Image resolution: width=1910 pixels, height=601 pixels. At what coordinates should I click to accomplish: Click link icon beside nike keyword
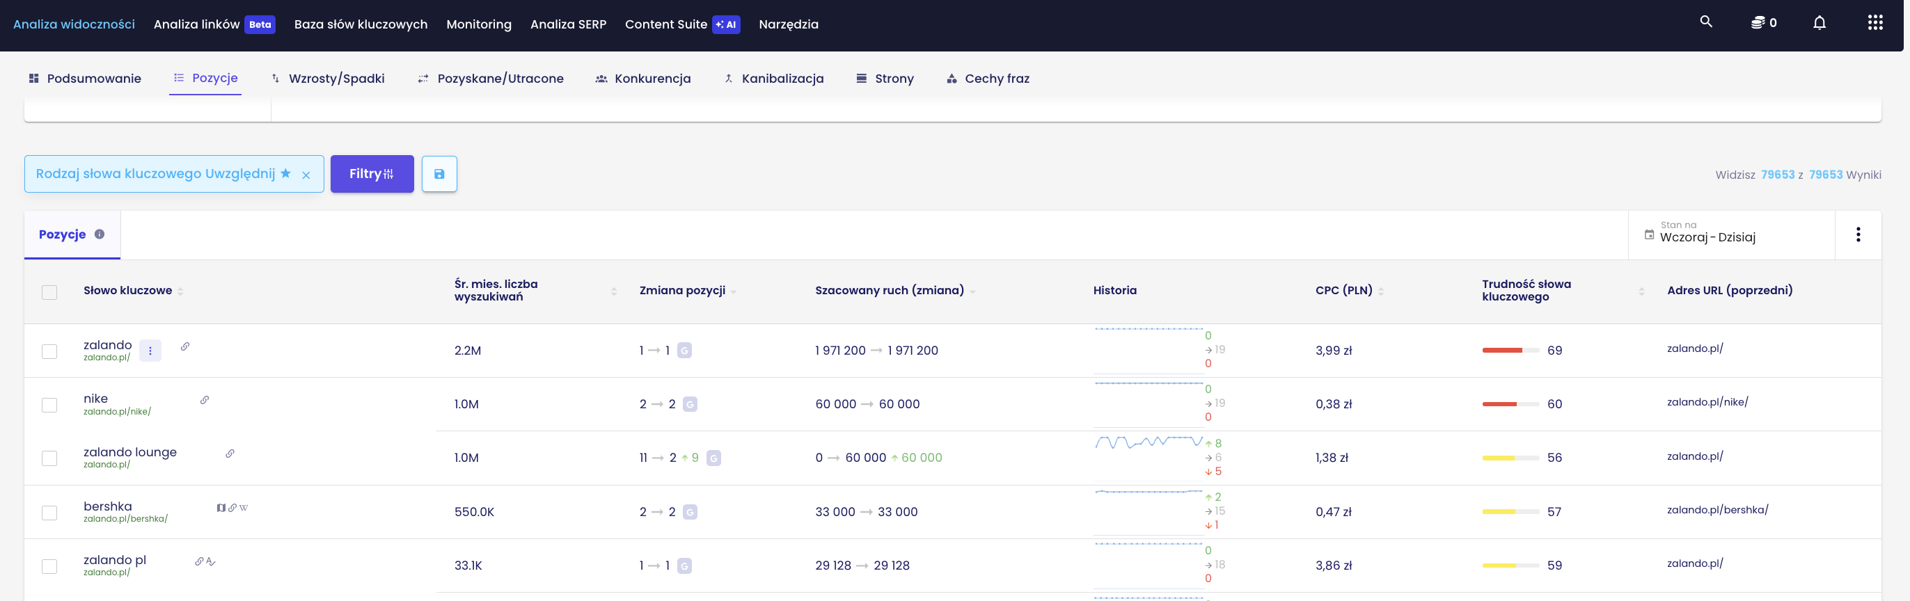pos(205,400)
